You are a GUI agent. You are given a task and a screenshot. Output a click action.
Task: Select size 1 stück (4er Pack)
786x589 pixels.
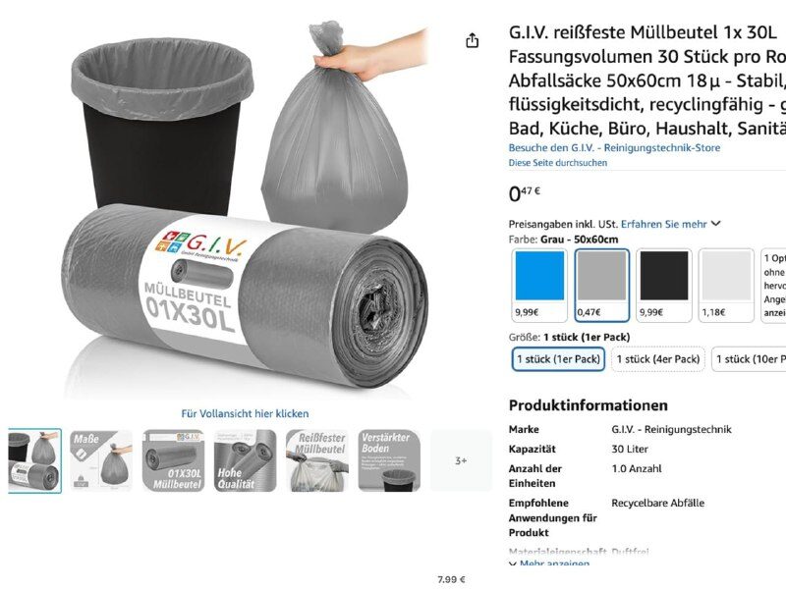[x=657, y=359]
